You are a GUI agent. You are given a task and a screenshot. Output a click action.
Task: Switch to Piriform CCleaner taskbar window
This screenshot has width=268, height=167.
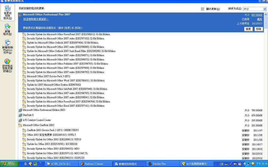(x=96, y=164)
